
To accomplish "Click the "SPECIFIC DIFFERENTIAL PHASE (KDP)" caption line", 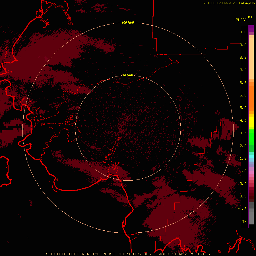I will tap(128, 254).
